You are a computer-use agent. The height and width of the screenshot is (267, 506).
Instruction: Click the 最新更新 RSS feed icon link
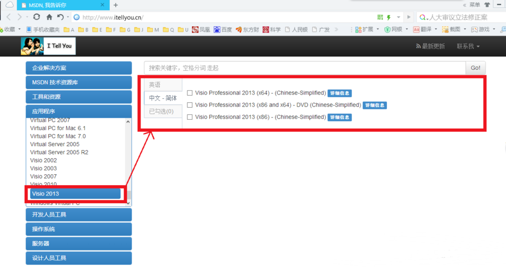[x=430, y=47]
